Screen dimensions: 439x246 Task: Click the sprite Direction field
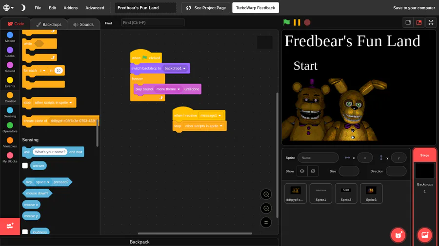coord(396,171)
